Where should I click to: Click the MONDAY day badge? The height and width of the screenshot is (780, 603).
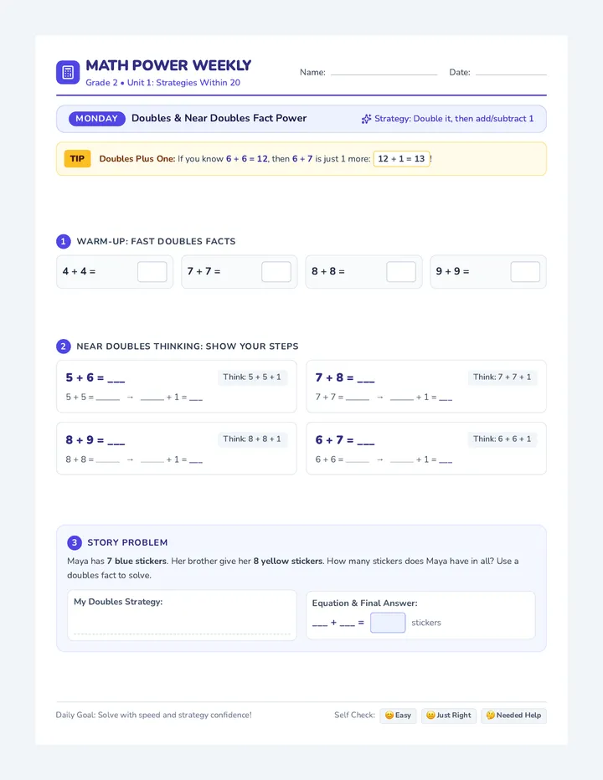[96, 119]
